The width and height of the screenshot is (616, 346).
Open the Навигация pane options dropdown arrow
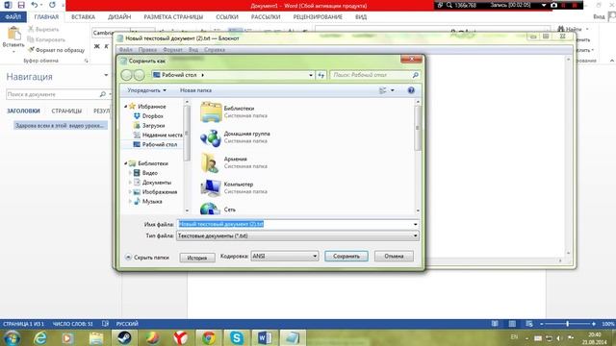coord(106,75)
